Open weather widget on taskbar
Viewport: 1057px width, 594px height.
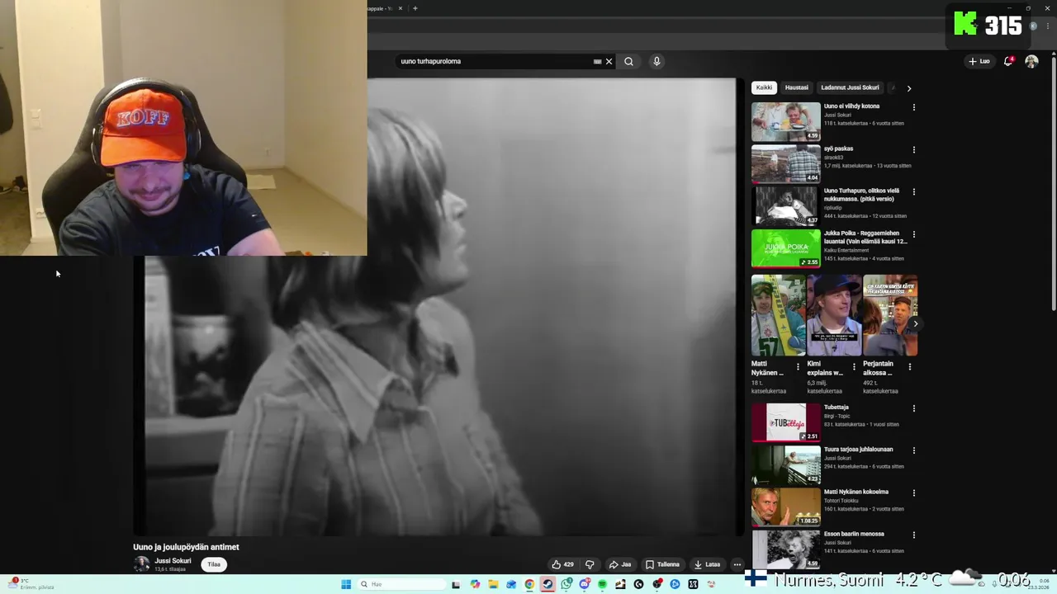(x=33, y=584)
